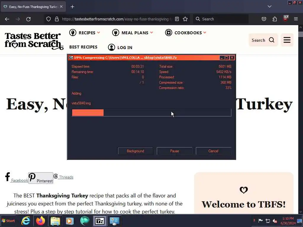Launch Internet Explorer from taskbar
The width and height of the screenshot is (303, 227).
(26, 221)
